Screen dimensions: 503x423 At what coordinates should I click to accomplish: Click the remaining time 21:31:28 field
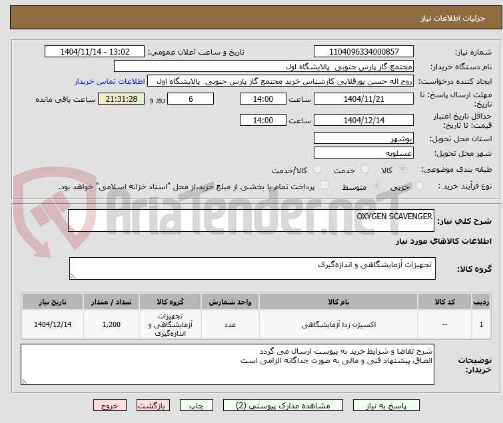point(121,99)
